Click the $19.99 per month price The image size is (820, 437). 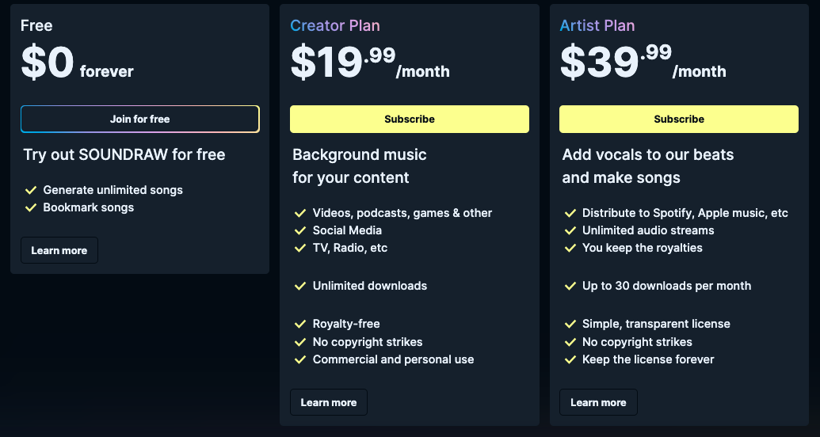(x=369, y=63)
